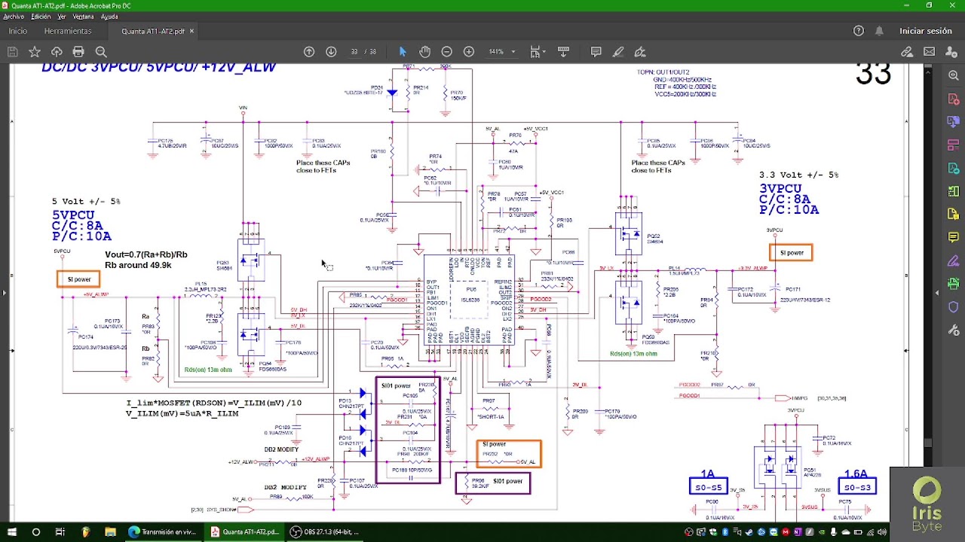This screenshot has height=542, width=965.
Task: Open the yellow Export PDF tool in right panel
Action: tap(953, 215)
